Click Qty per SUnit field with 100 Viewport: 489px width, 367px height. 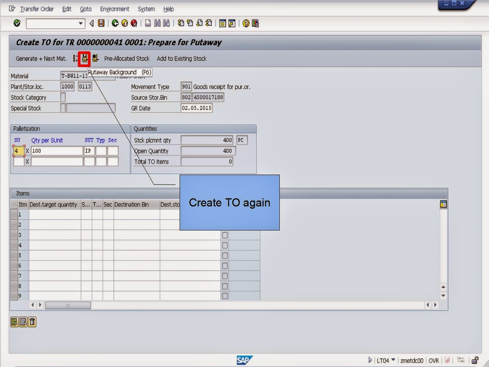click(x=57, y=151)
